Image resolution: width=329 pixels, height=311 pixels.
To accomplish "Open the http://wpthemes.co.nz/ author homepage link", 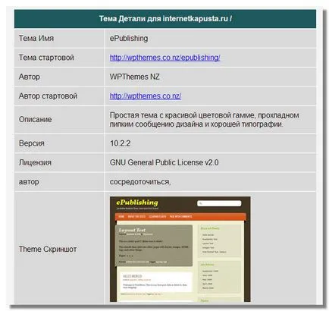I will click(146, 96).
